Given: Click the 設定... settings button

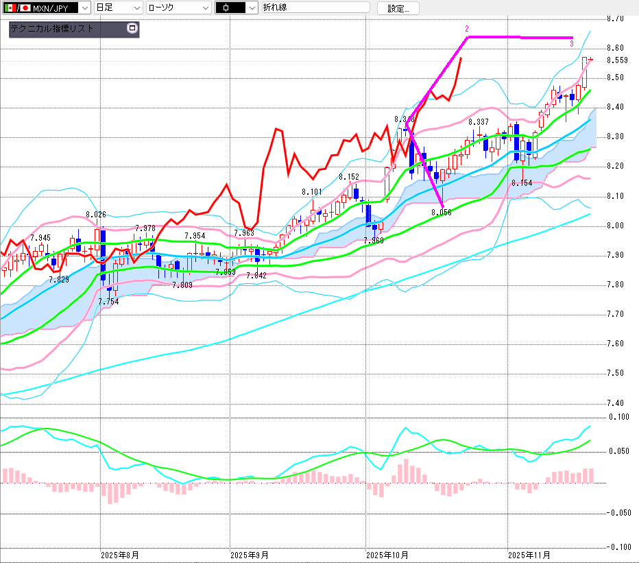Looking at the screenshot, I should tap(398, 8).
